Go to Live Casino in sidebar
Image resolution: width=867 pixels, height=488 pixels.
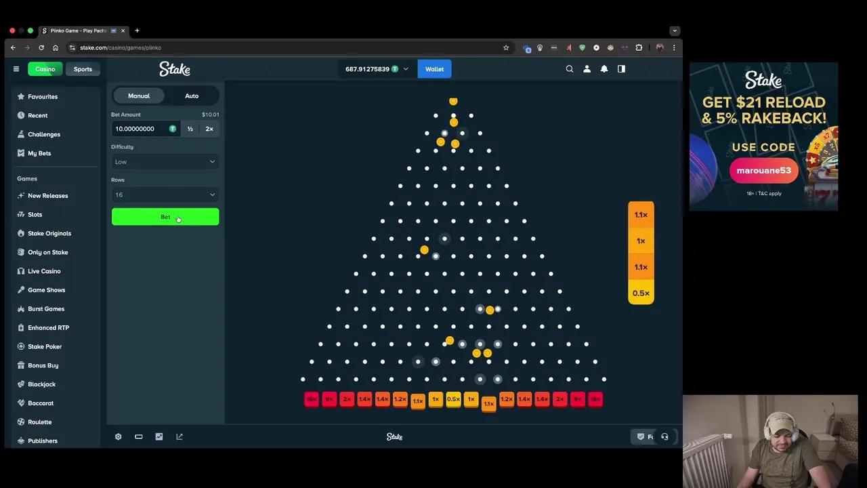click(44, 271)
